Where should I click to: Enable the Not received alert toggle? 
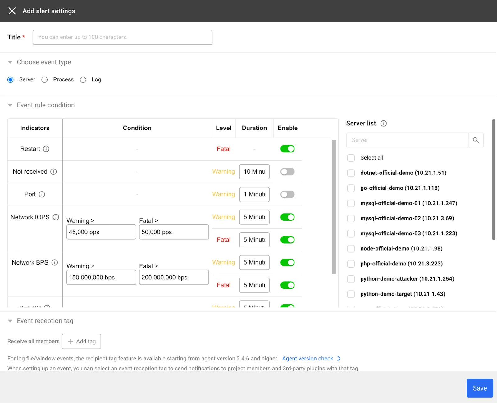click(x=287, y=172)
